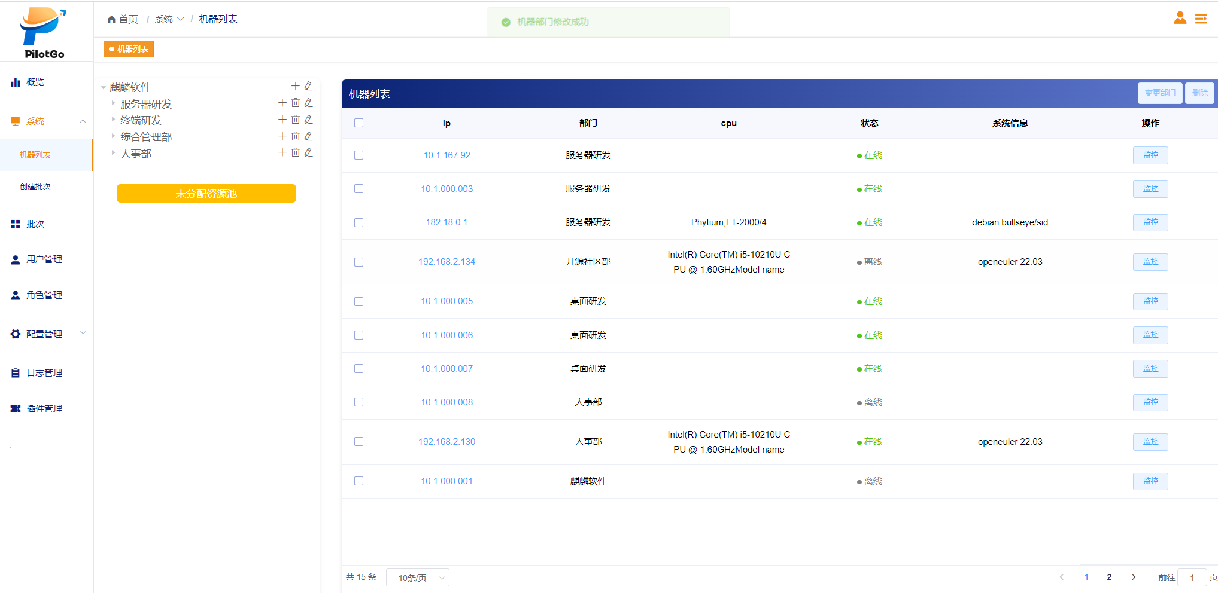The height and width of the screenshot is (593, 1218).
Task: Click the edit pencil icon for 人事部
Action: click(x=308, y=153)
